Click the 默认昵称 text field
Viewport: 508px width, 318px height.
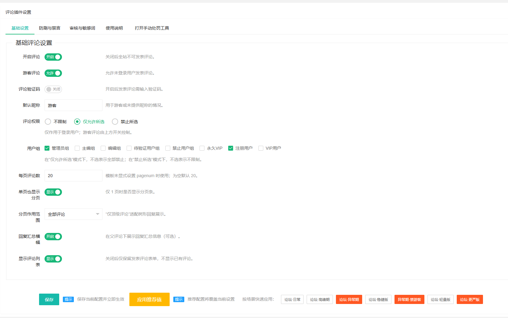click(x=73, y=105)
